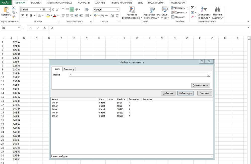Click the increase font size icon
Viewport: 251px width, 164px height.
point(53,9)
